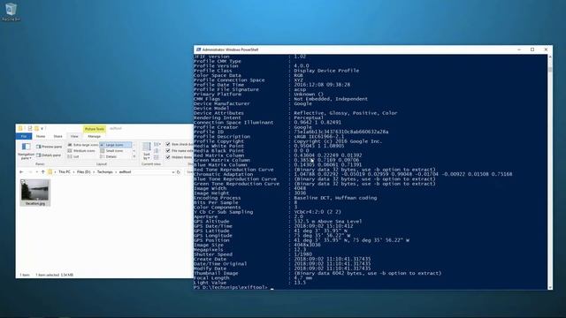Choose Medium icons layout
Screen dimensions: 566x318
point(81,151)
